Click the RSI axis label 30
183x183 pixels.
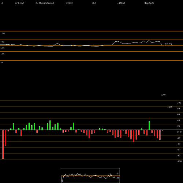pos(3,54)
